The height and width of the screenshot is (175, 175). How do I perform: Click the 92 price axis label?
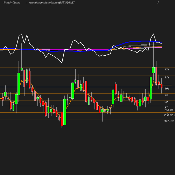pos(166,102)
